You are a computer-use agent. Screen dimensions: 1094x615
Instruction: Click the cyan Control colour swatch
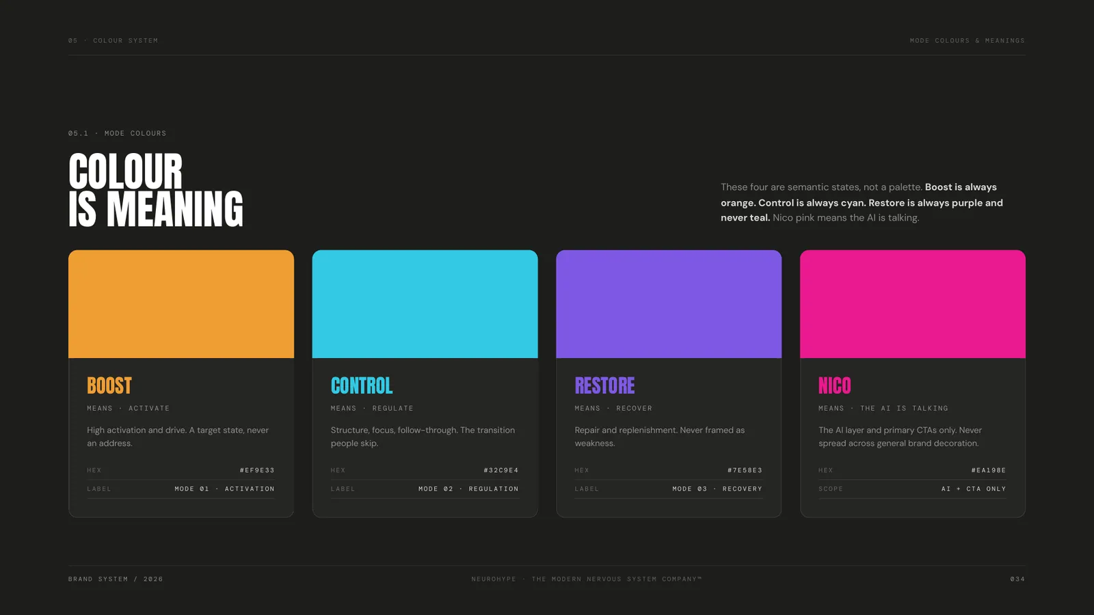[425, 304]
